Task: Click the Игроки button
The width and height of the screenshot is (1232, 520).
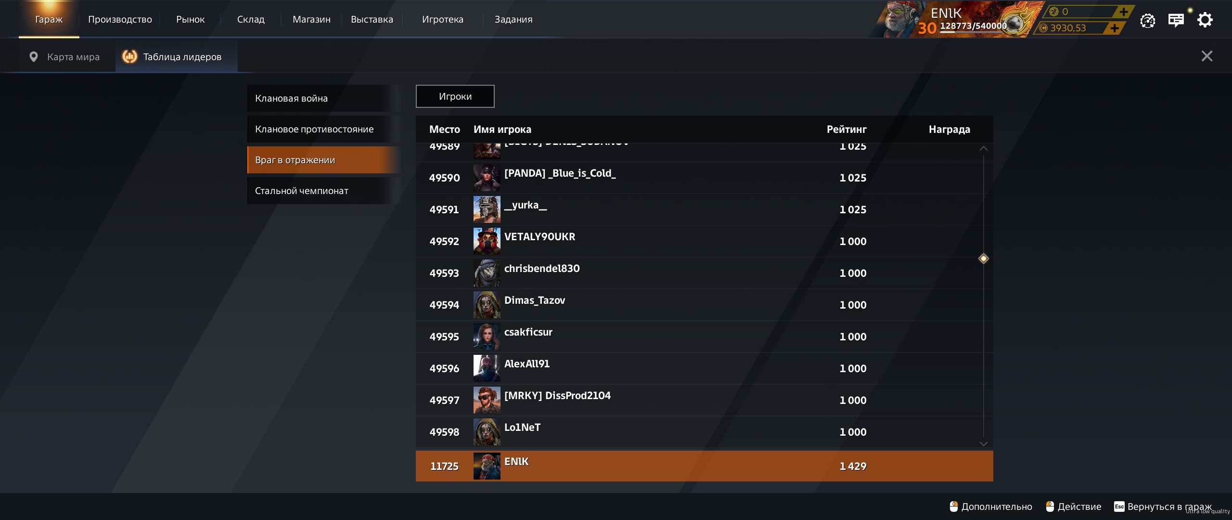Action: pyautogui.click(x=455, y=96)
